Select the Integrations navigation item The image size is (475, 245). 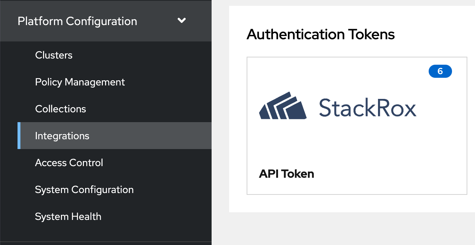[62, 136]
